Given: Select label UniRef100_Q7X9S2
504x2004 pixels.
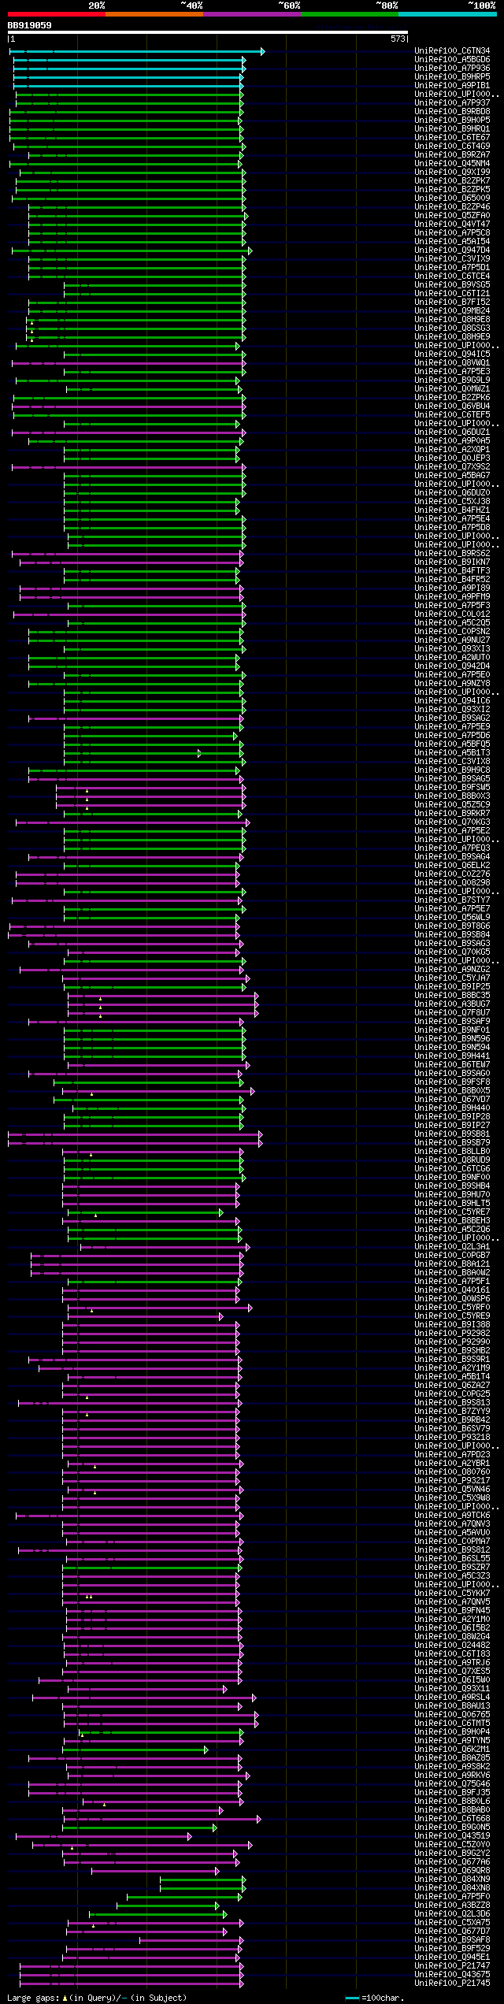Looking at the screenshot, I should pos(452,467).
